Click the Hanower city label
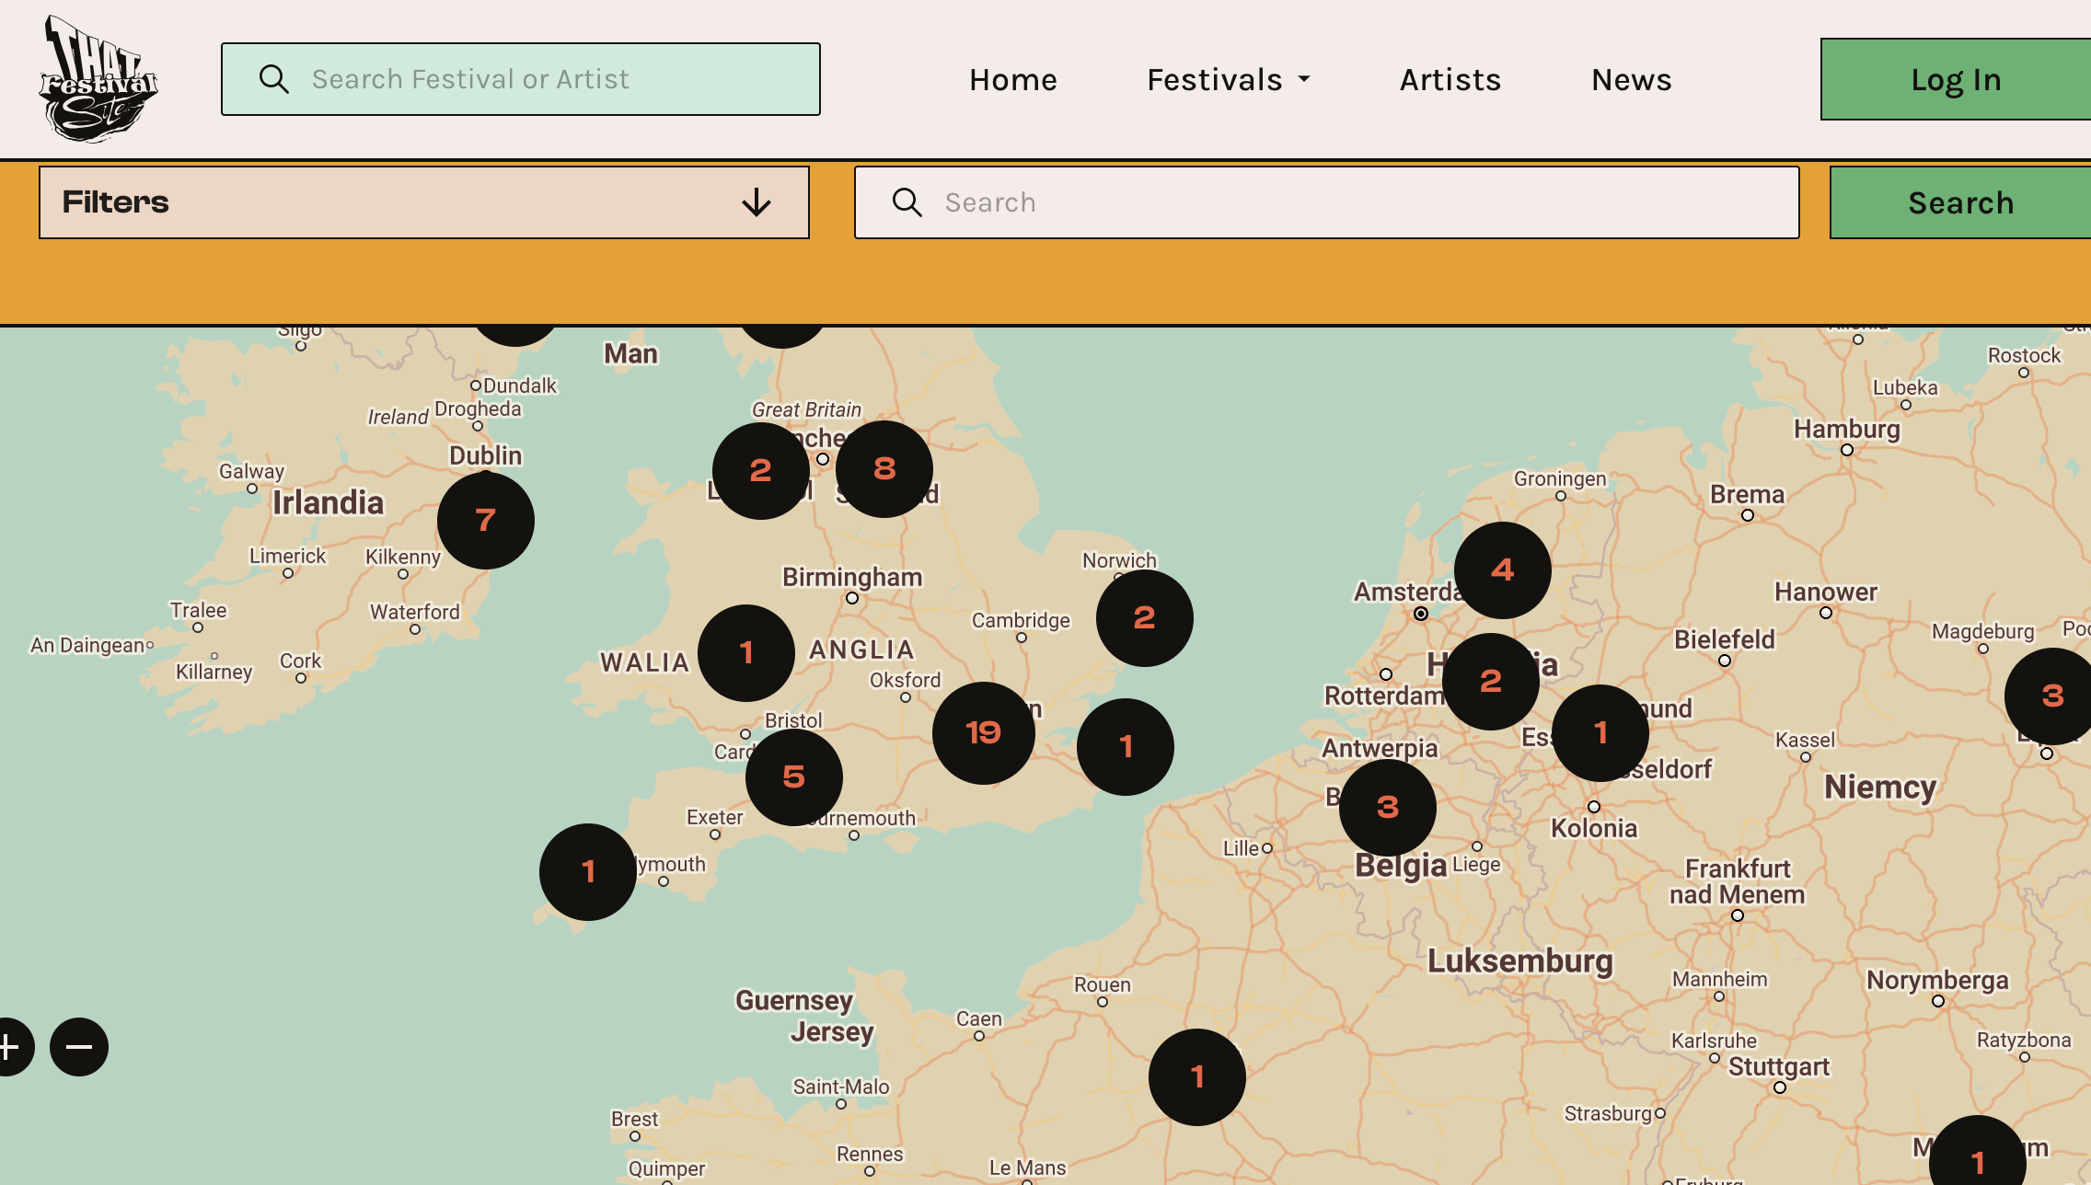The width and height of the screenshot is (2091, 1185). click(1826, 592)
